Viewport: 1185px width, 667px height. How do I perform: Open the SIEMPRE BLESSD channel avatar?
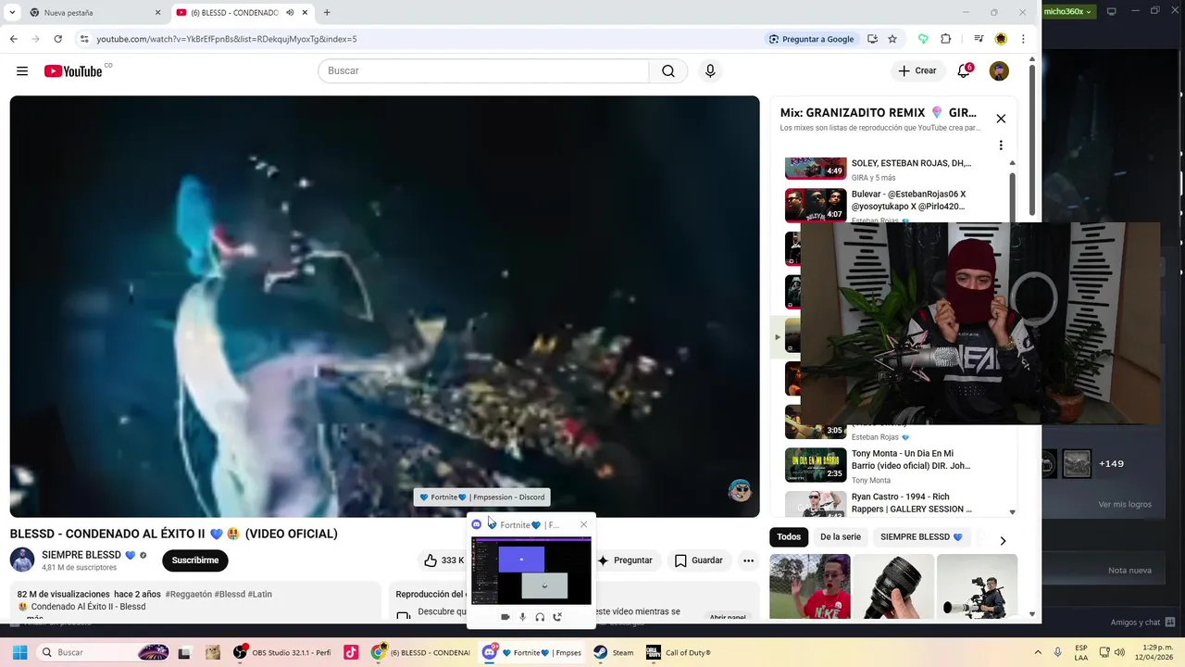[x=22, y=560]
